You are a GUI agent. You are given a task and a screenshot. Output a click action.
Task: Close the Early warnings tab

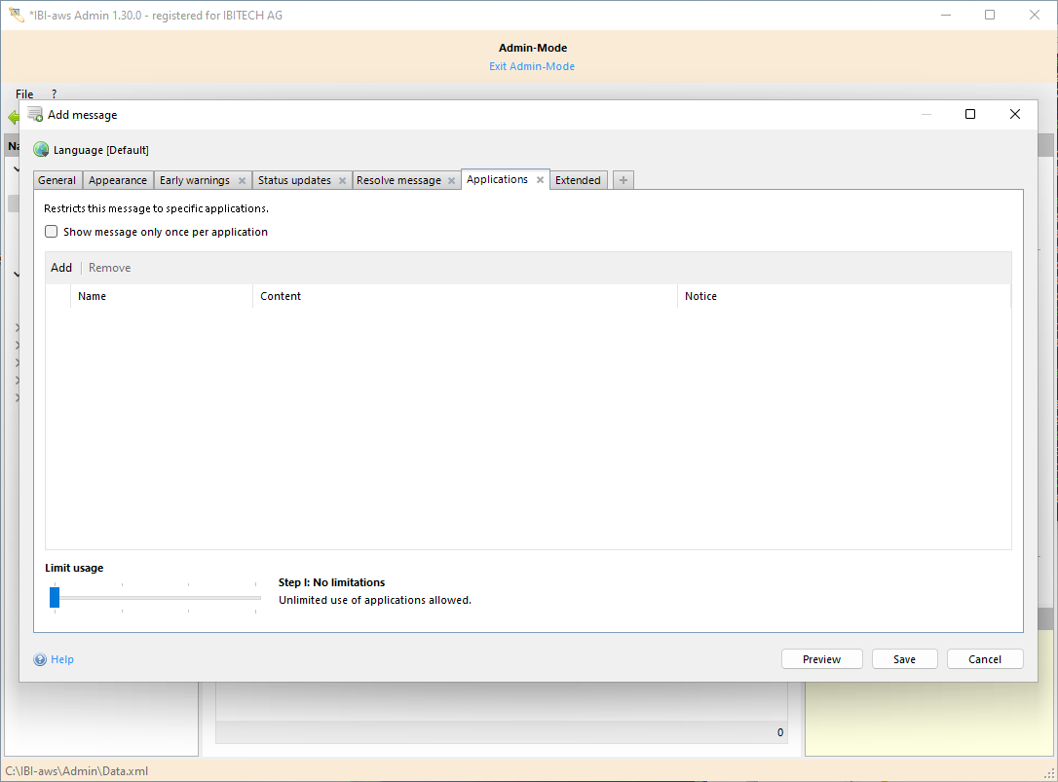click(242, 181)
